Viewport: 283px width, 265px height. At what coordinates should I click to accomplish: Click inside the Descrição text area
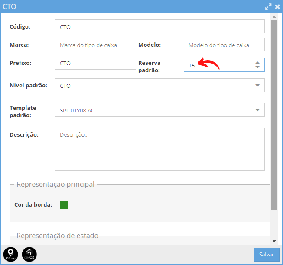160,149
